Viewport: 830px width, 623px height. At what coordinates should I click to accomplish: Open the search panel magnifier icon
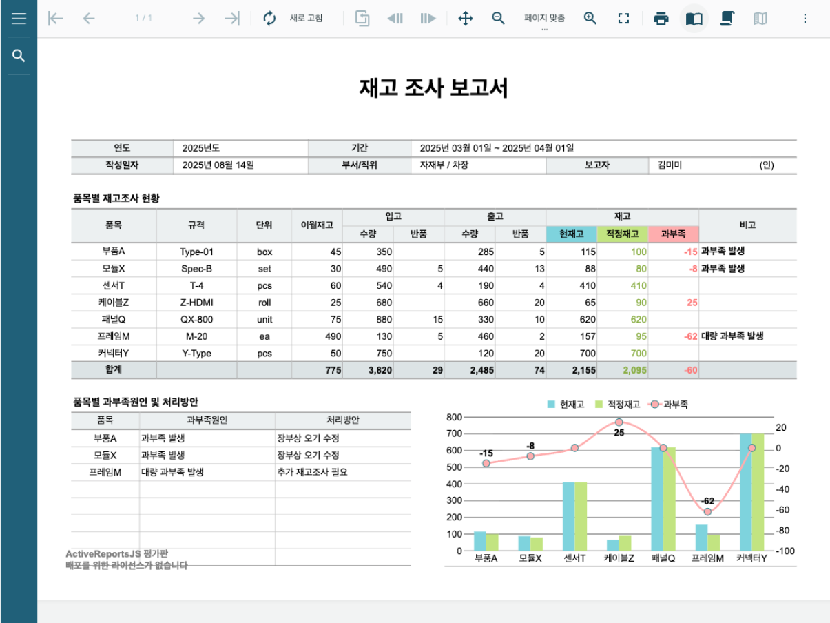pos(19,56)
